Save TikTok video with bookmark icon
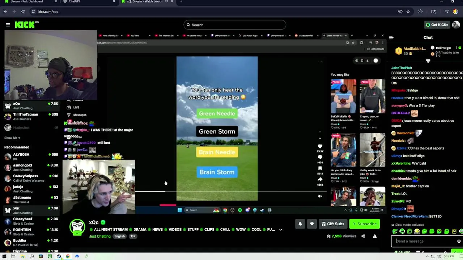The image size is (463, 260). click(320, 168)
